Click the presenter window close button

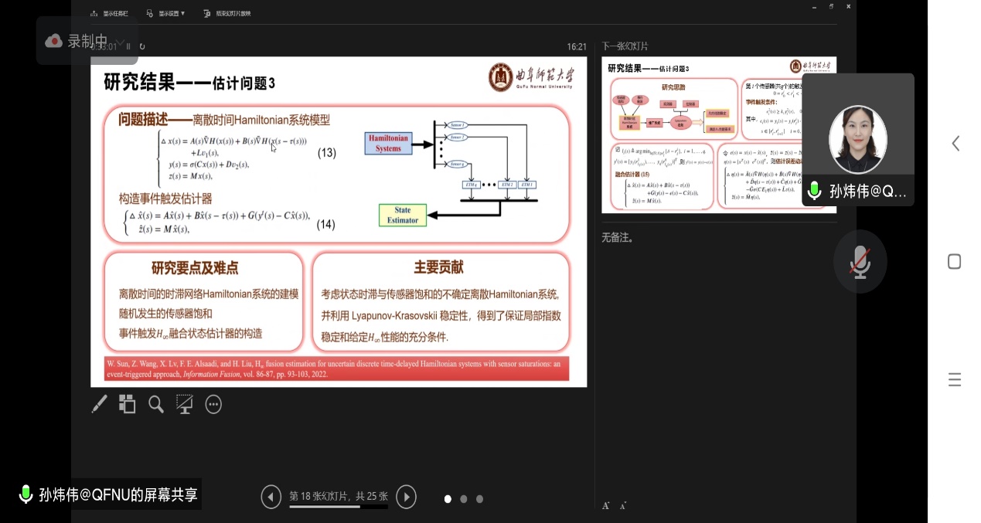(848, 6)
